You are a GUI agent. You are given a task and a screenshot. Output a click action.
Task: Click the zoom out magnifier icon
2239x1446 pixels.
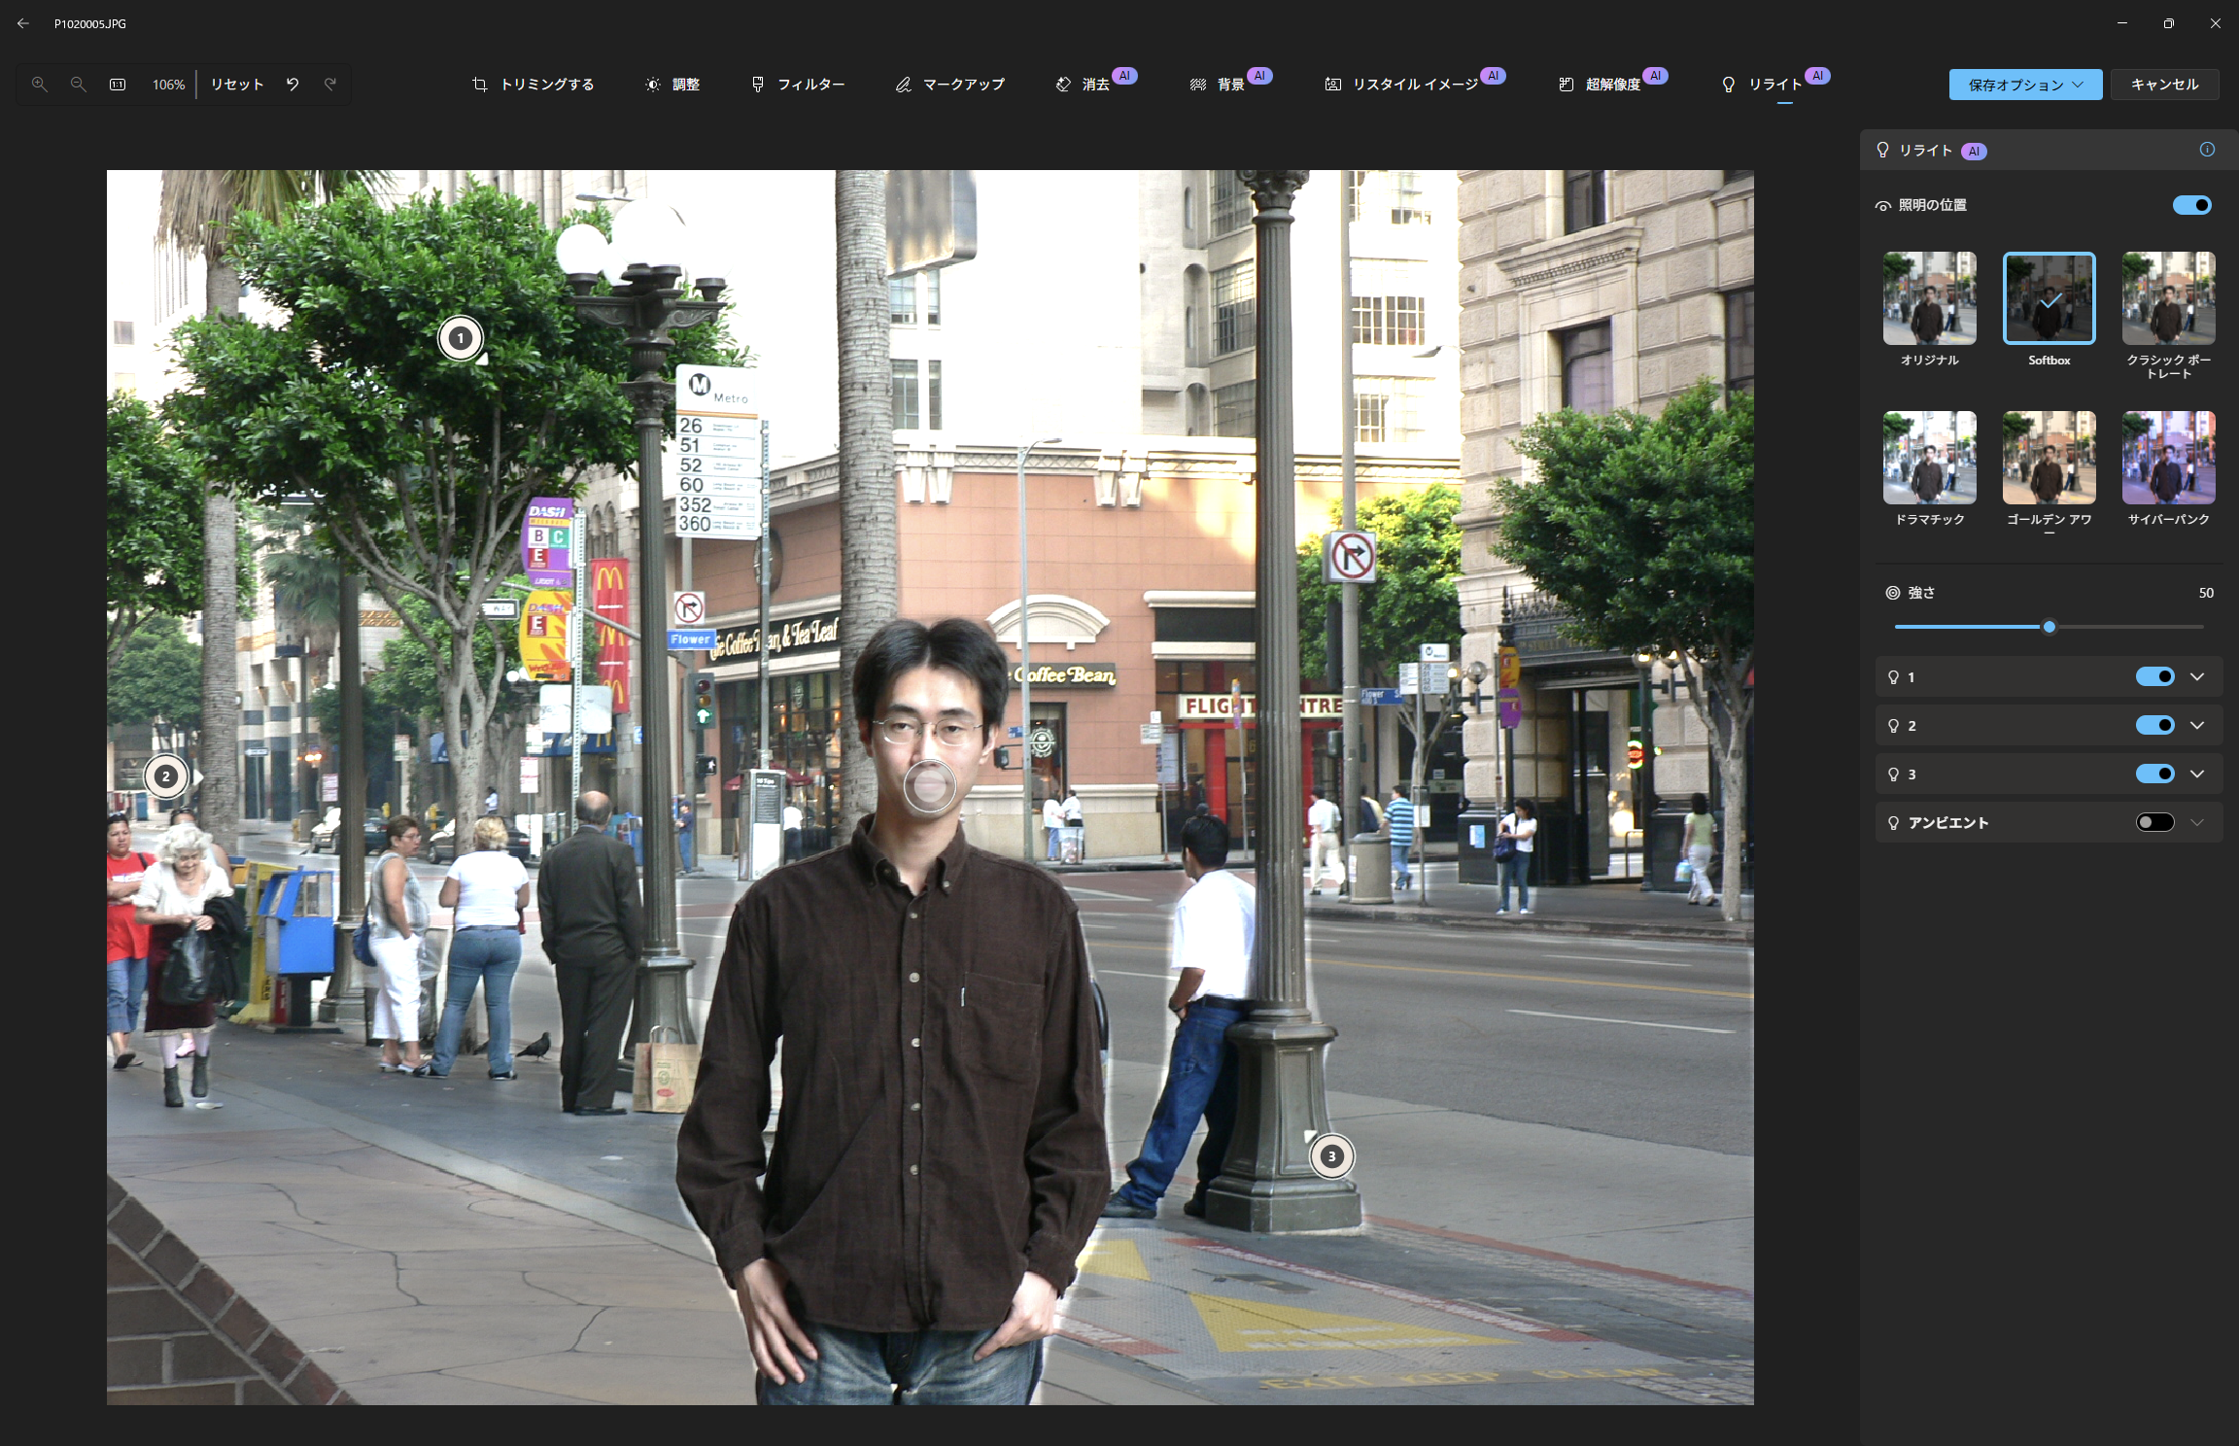79,85
